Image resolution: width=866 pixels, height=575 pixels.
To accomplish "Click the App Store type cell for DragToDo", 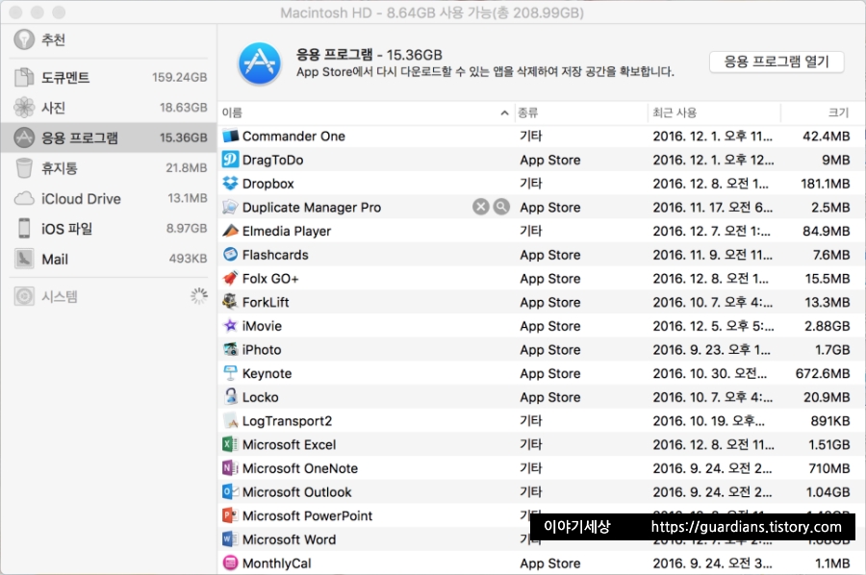I will (x=550, y=160).
